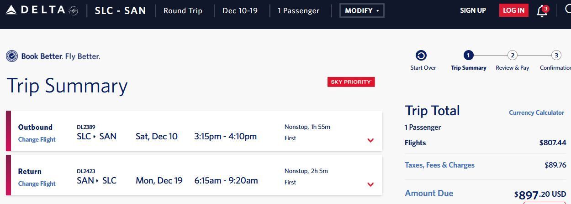Viewport: 571px width, 204px height.
Task: Click the Dec 10-19 dates header
Action: click(x=242, y=10)
